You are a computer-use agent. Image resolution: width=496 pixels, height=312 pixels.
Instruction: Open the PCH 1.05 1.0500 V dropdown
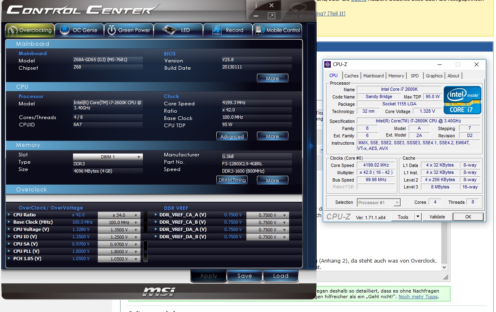pos(119,259)
